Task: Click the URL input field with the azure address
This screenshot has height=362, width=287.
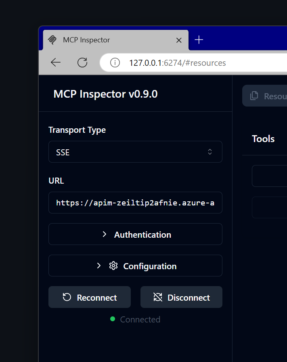Action: click(135, 203)
